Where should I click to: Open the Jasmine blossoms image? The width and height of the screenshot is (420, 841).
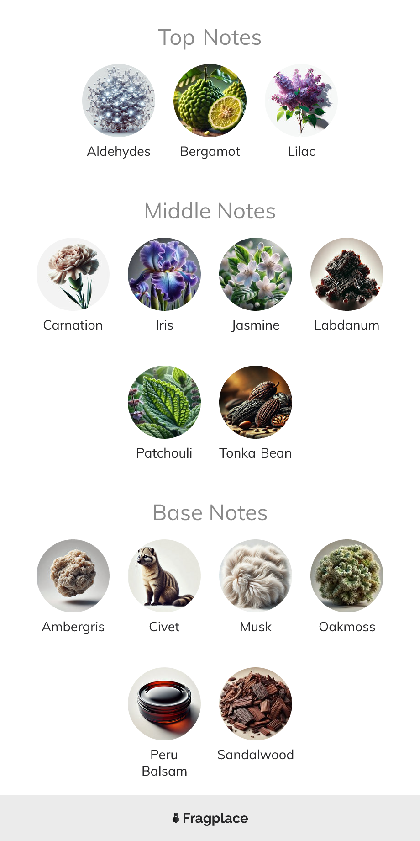[x=256, y=274]
